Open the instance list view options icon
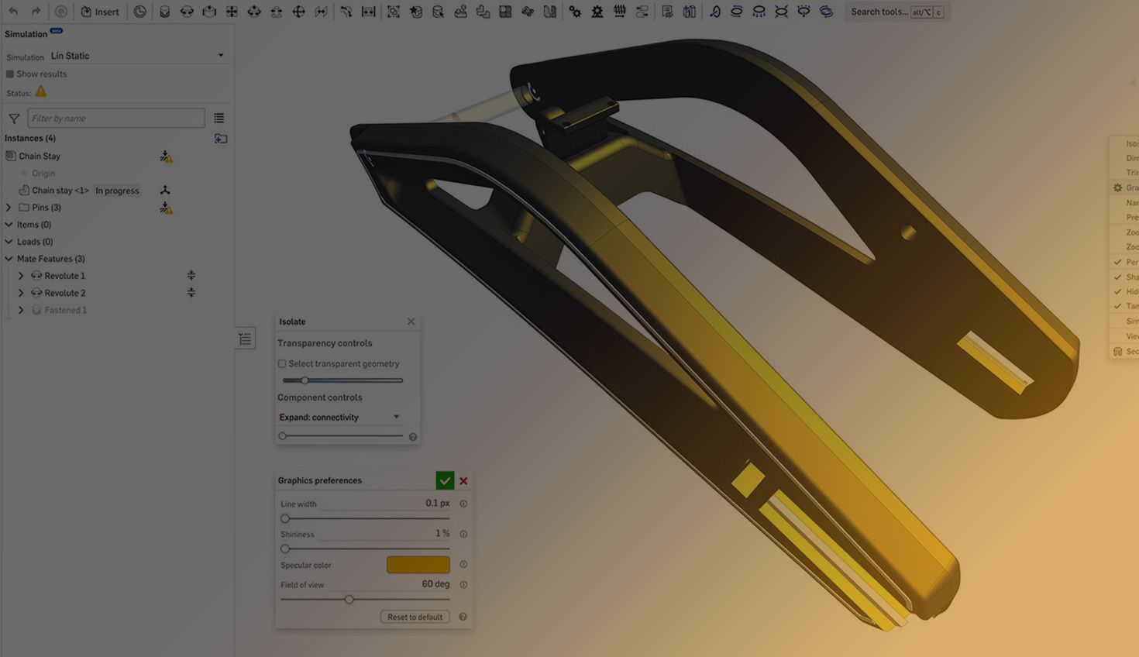Image resolution: width=1139 pixels, height=657 pixels. 219,119
